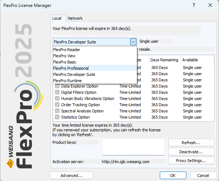This screenshot has width=219, height=181.
Task: Click the Deactivate... button
Action: pyautogui.click(x=191, y=152)
